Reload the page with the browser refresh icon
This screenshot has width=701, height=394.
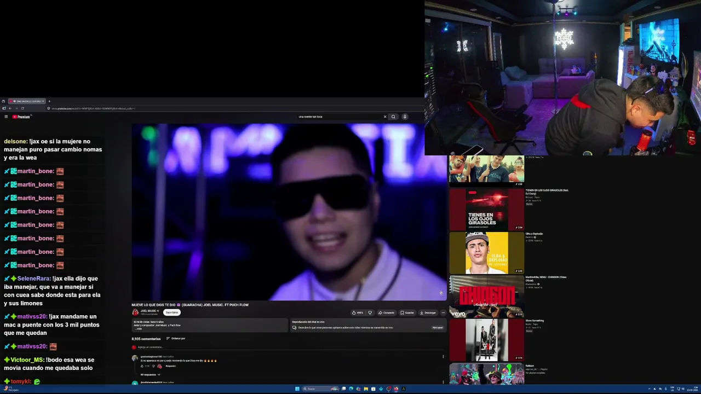click(22, 108)
